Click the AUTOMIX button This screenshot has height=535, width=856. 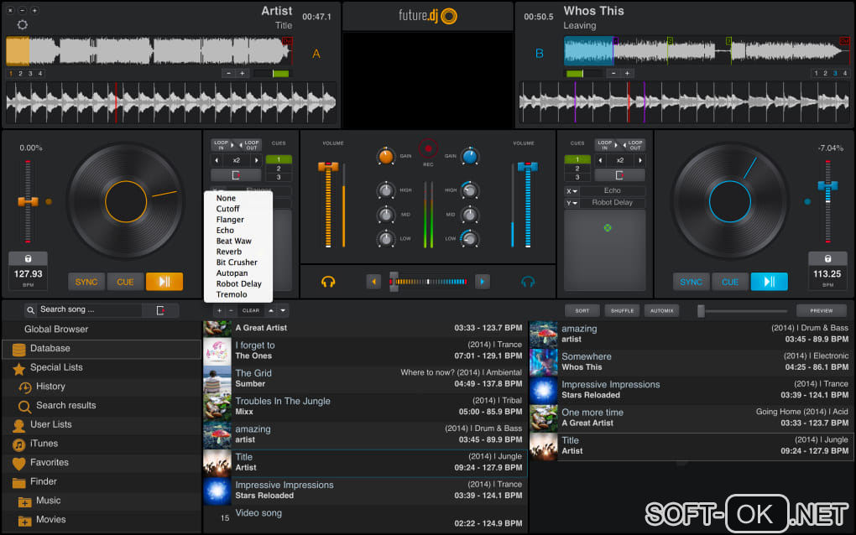[661, 310]
